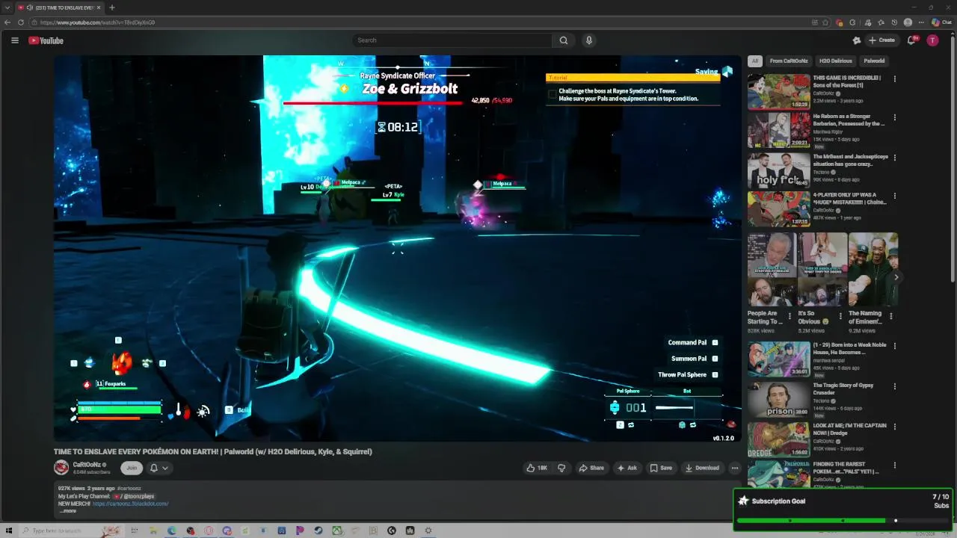The image size is (957, 538).
Task: Favorite this page with the star icon
Action: pyautogui.click(x=825, y=22)
